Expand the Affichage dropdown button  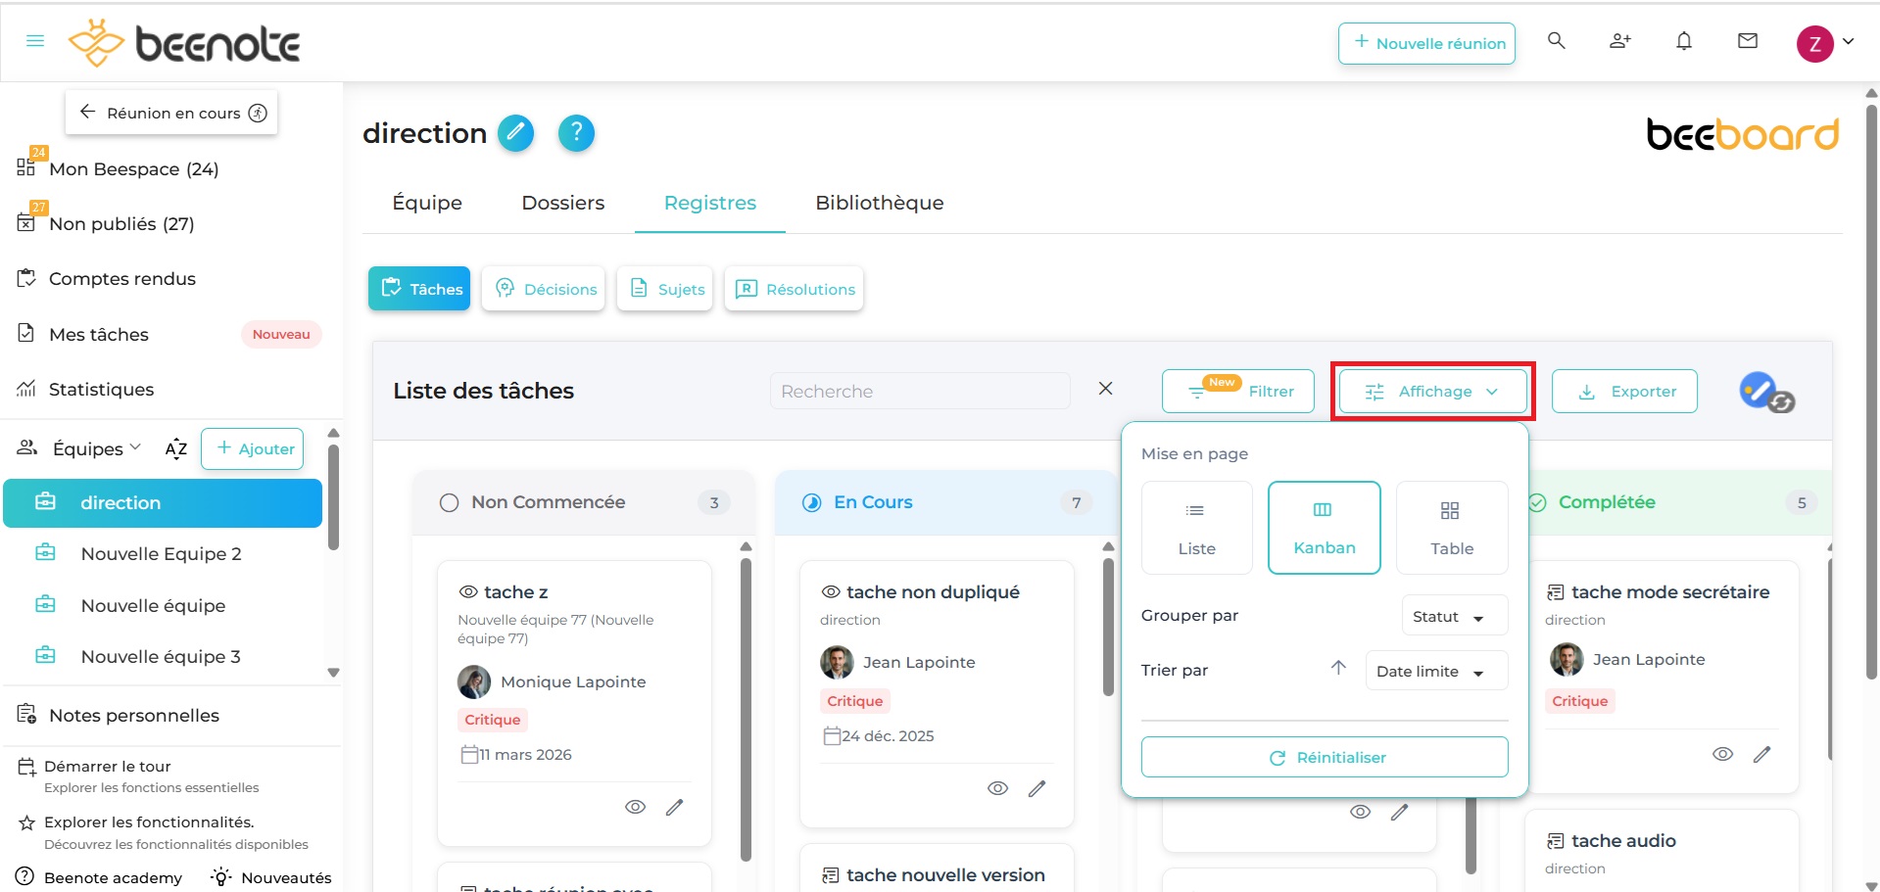point(1432,392)
